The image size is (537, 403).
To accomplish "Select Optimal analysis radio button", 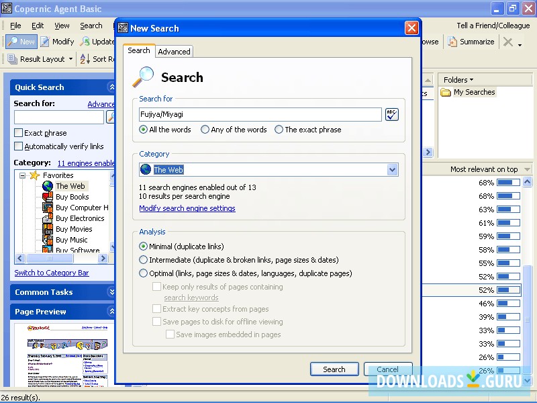I will [143, 273].
